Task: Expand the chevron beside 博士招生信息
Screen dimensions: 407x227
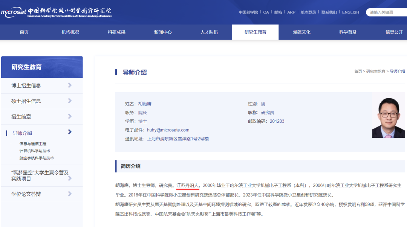Action: coord(70,85)
